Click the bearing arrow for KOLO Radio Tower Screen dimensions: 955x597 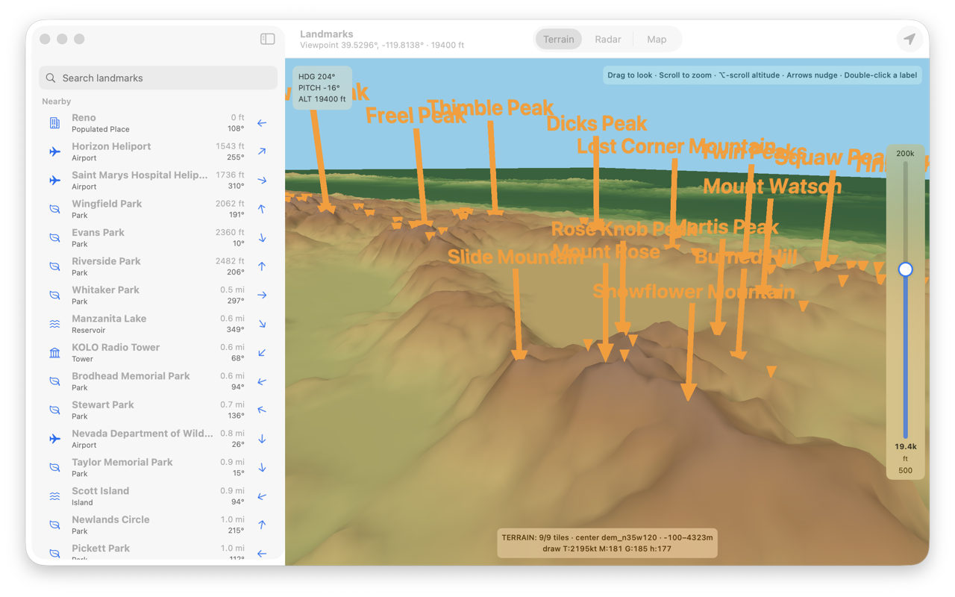[262, 353]
